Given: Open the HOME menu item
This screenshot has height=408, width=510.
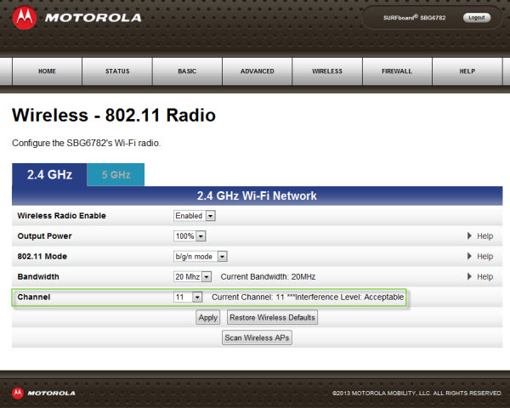Looking at the screenshot, I should click(48, 71).
